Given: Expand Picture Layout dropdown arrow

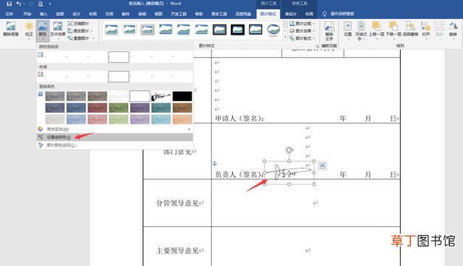Looking at the screenshot, I should [x=314, y=38].
